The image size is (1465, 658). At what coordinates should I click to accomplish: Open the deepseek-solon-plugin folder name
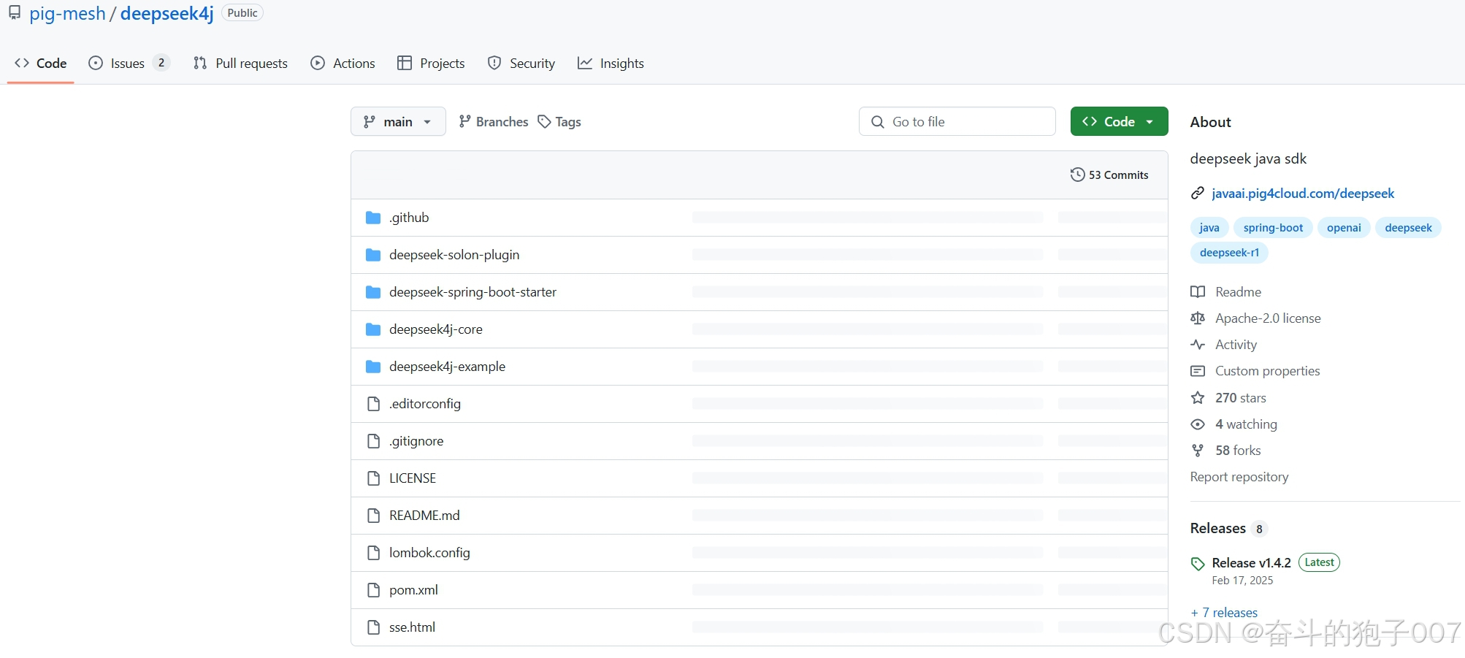coord(454,255)
